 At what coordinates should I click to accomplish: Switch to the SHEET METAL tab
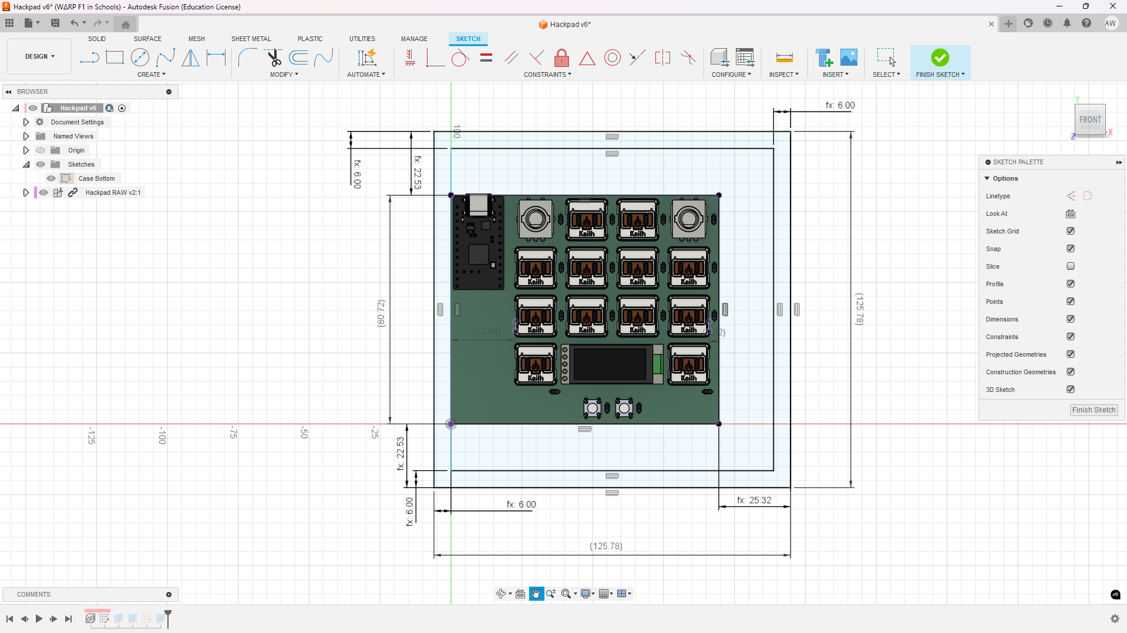pos(251,39)
